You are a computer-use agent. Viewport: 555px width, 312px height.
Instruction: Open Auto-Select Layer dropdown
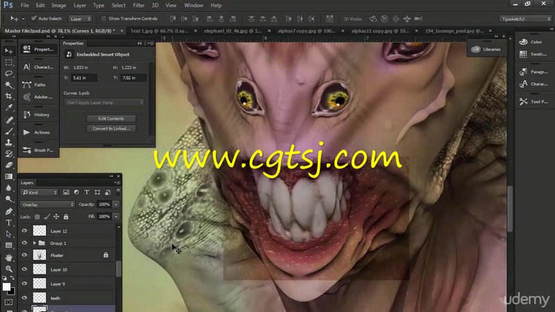tap(80, 19)
